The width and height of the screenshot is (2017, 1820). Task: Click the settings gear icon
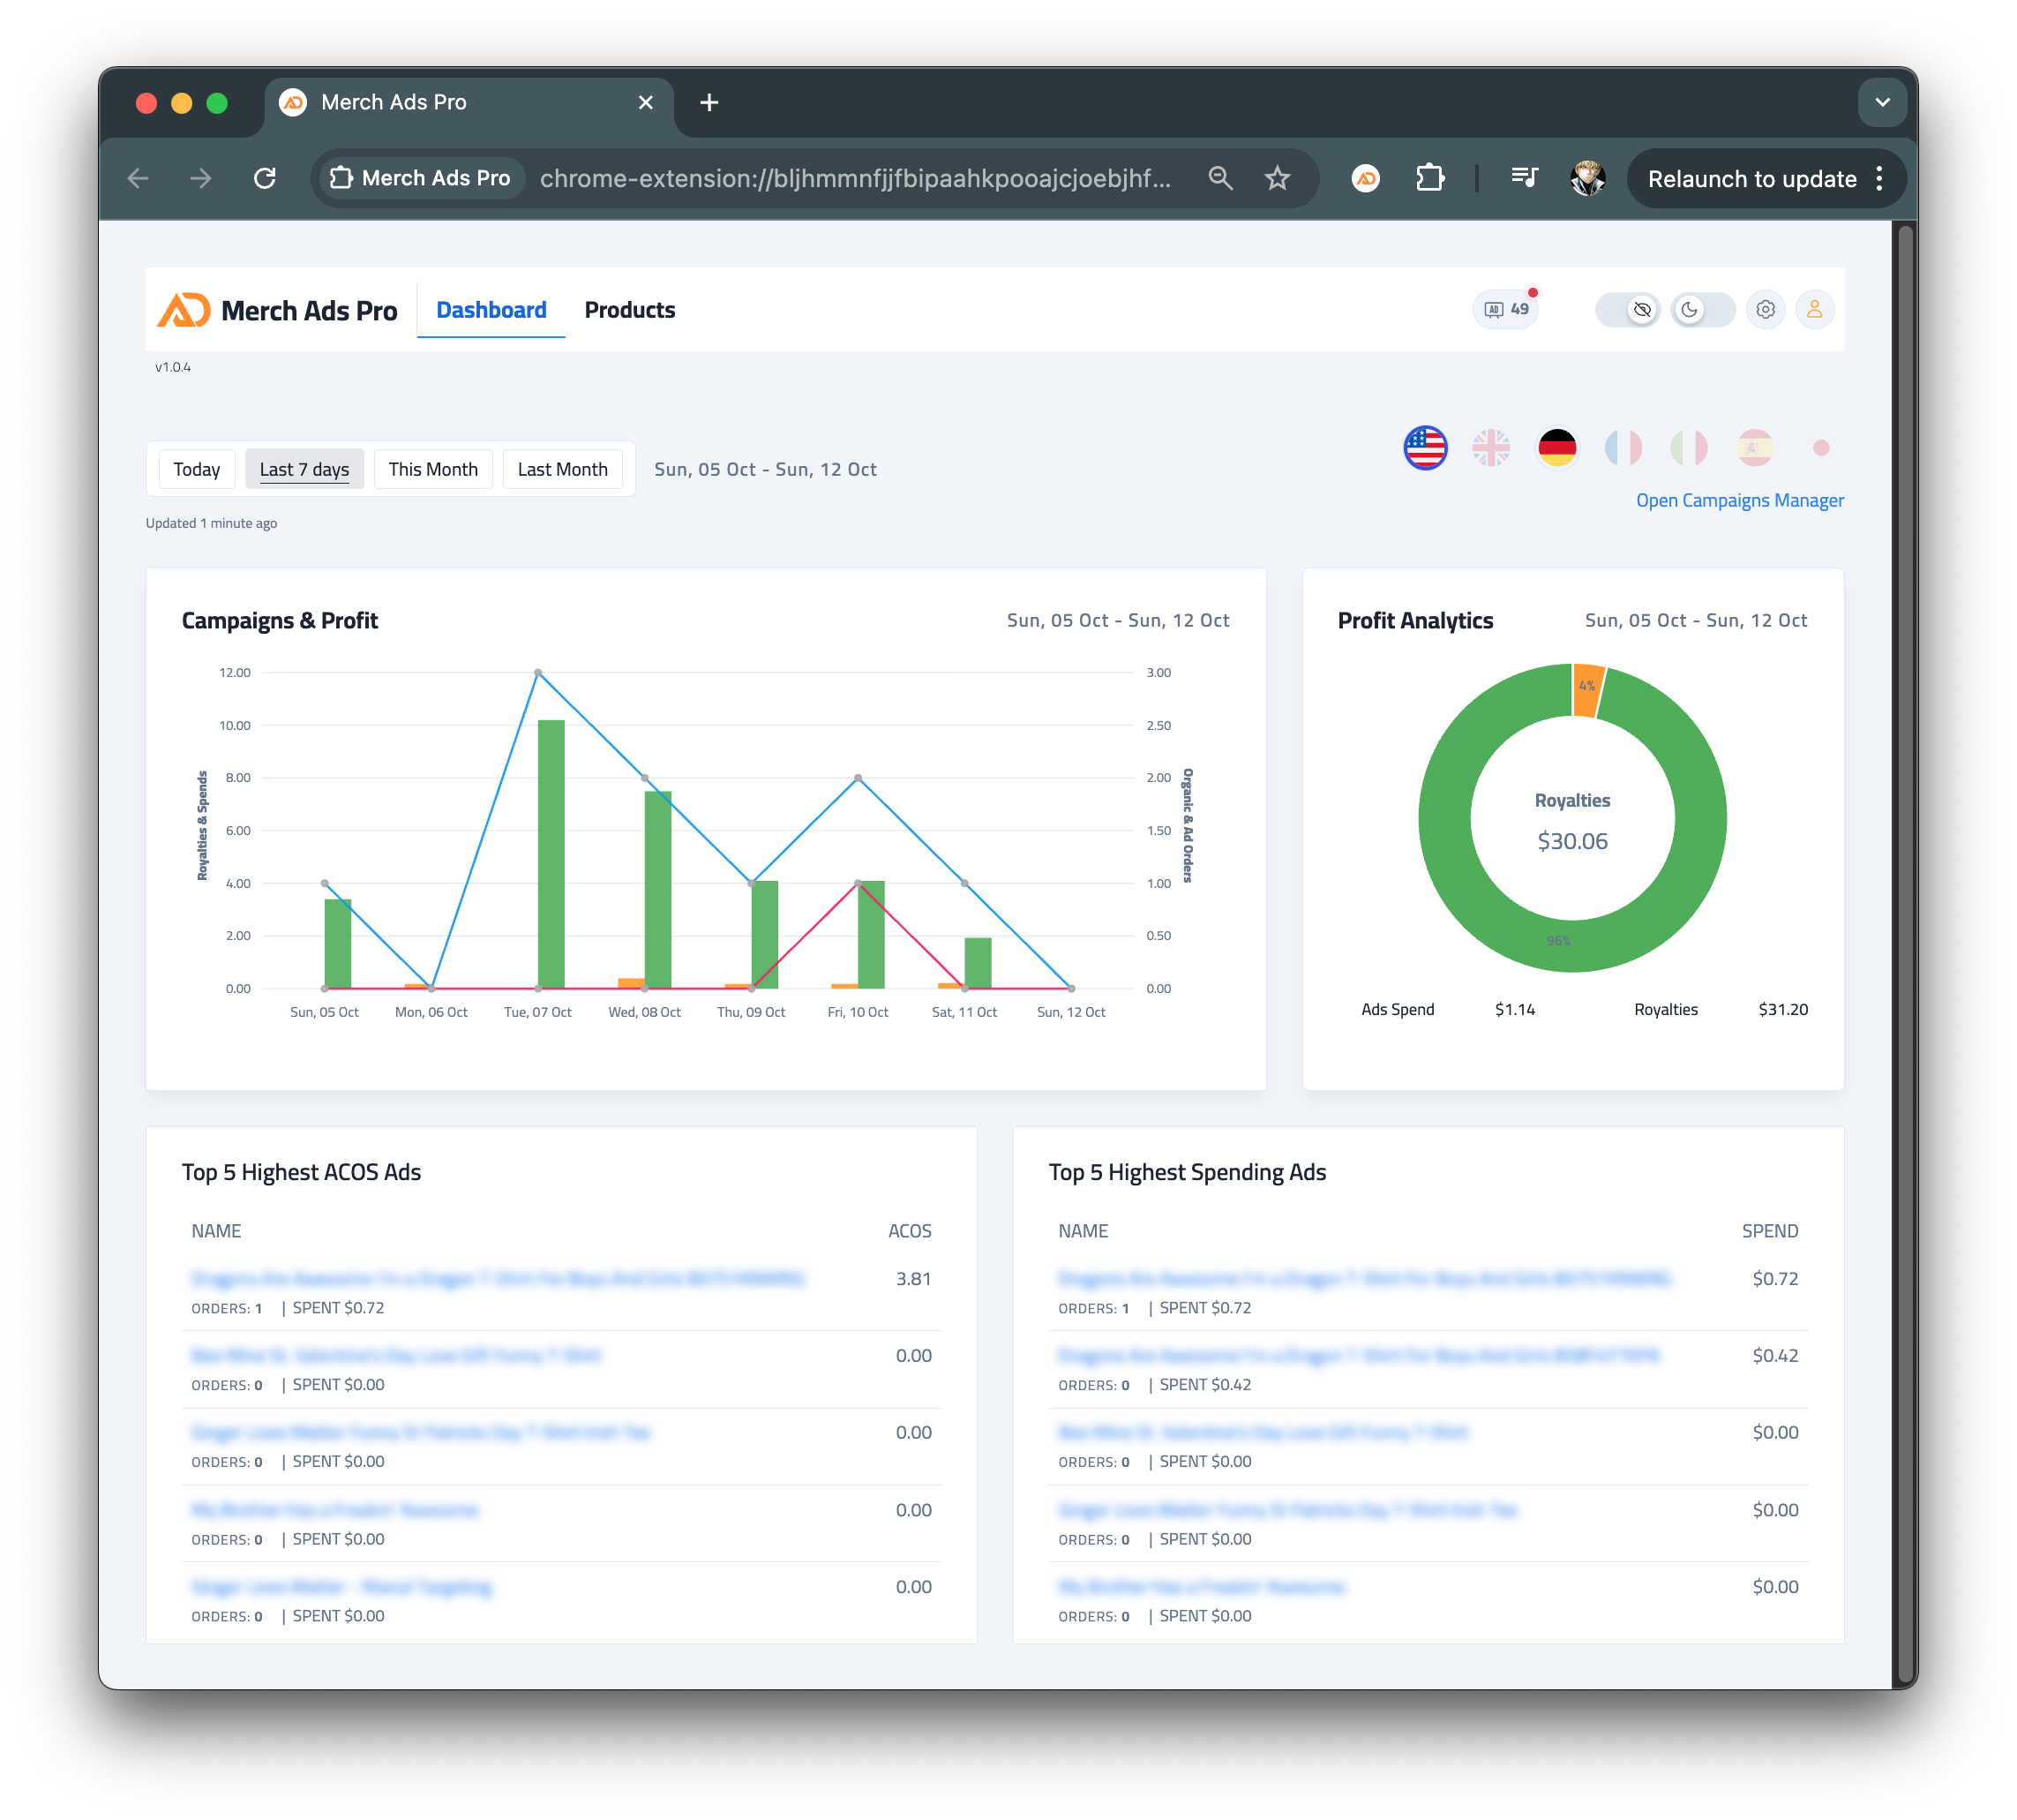[1766, 310]
